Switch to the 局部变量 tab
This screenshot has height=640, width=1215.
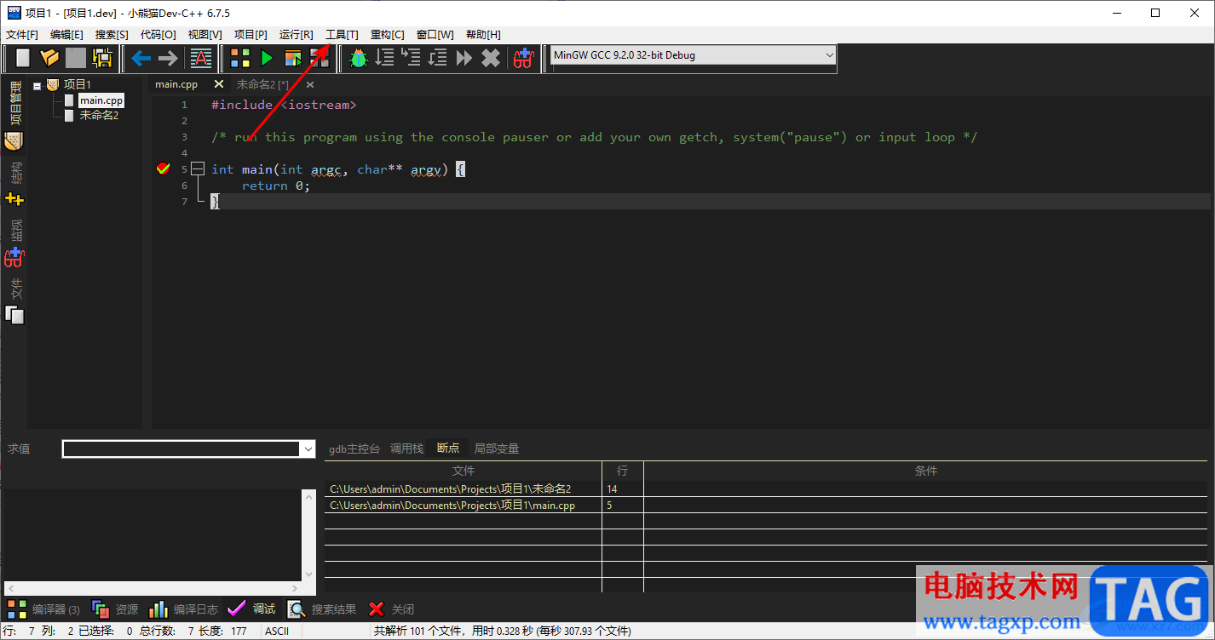point(497,449)
